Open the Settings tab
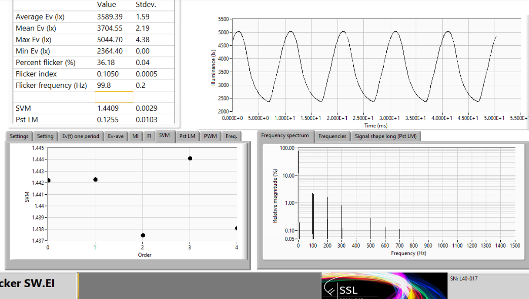 tap(19, 136)
